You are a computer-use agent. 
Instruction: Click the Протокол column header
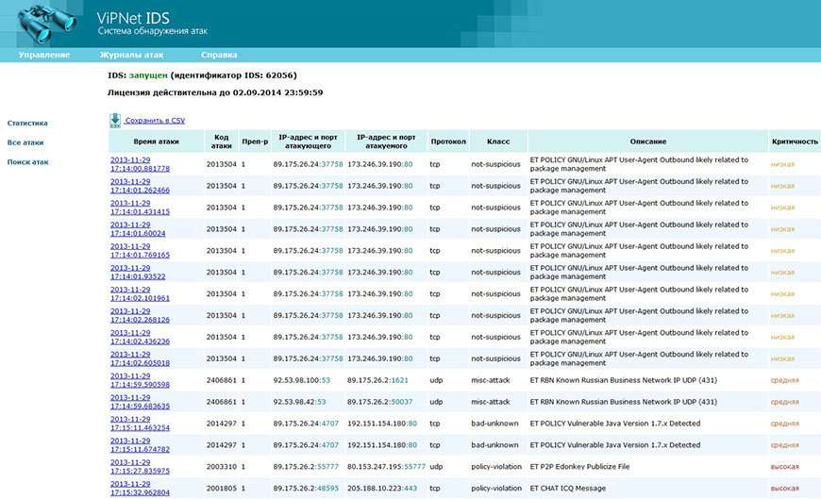coord(448,141)
